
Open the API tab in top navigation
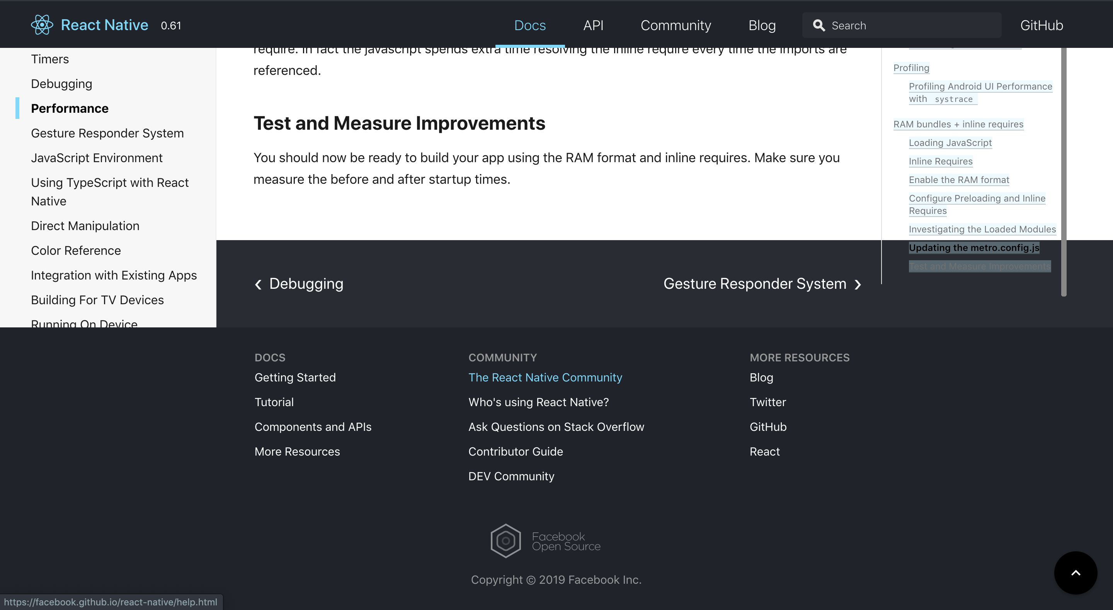593,25
